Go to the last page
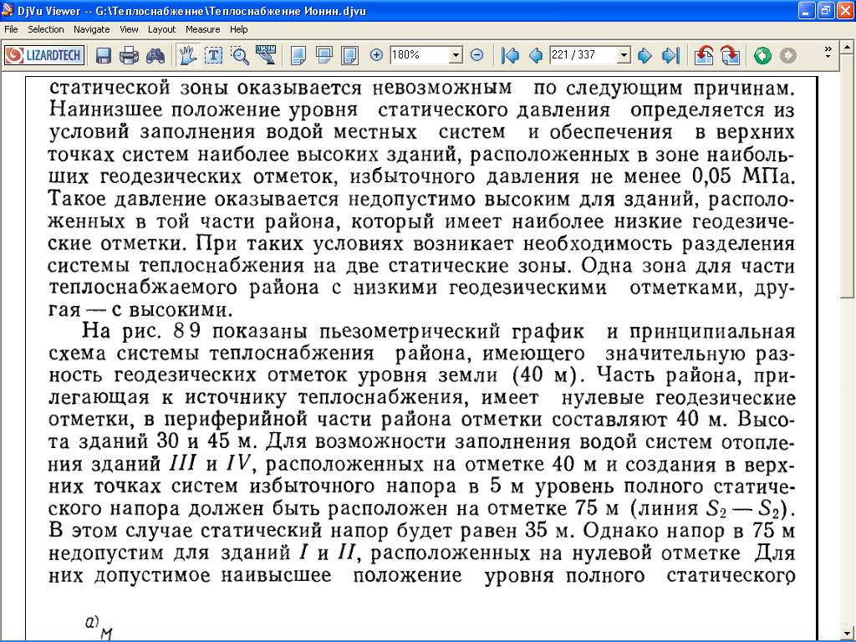Screen dimensions: 856x642 (x=670, y=55)
